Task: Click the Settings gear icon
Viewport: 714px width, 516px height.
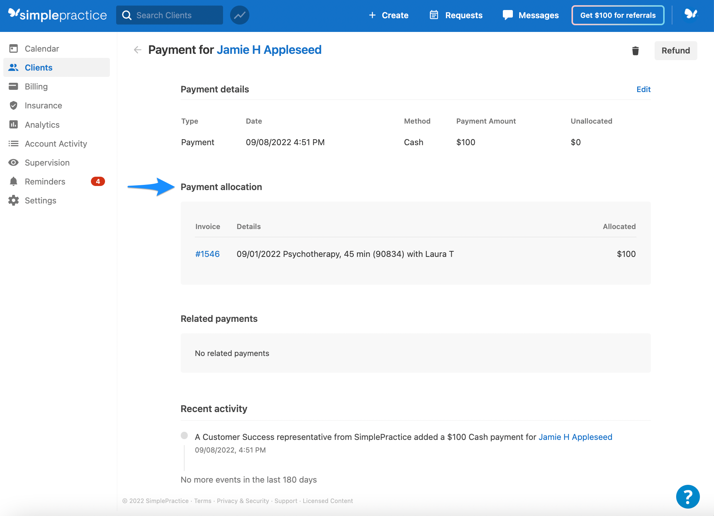Action: (13, 200)
